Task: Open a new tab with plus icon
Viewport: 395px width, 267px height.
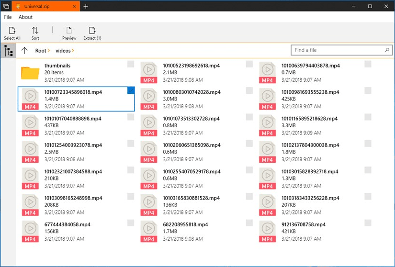Action: pyautogui.click(x=86, y=6)
